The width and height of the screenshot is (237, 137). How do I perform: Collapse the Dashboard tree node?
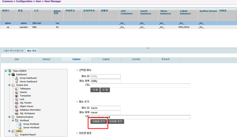pos(9,75)
